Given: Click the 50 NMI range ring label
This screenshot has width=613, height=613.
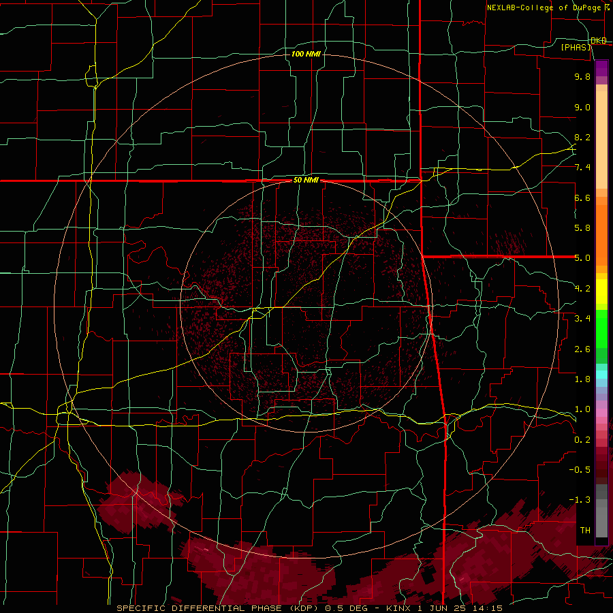Looking at the screenshot, I should point(306,180).
